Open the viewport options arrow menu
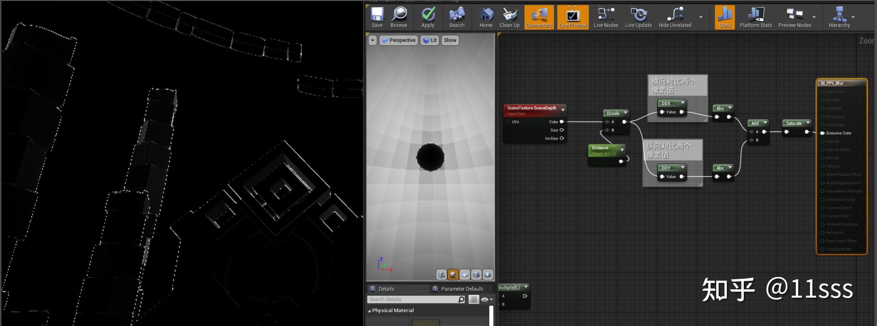This screenshot has width=877, height=326. click(x=373, y=40)
